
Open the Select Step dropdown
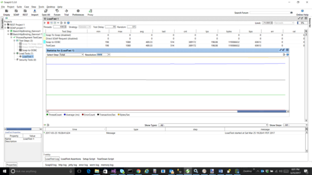point(72,54)
